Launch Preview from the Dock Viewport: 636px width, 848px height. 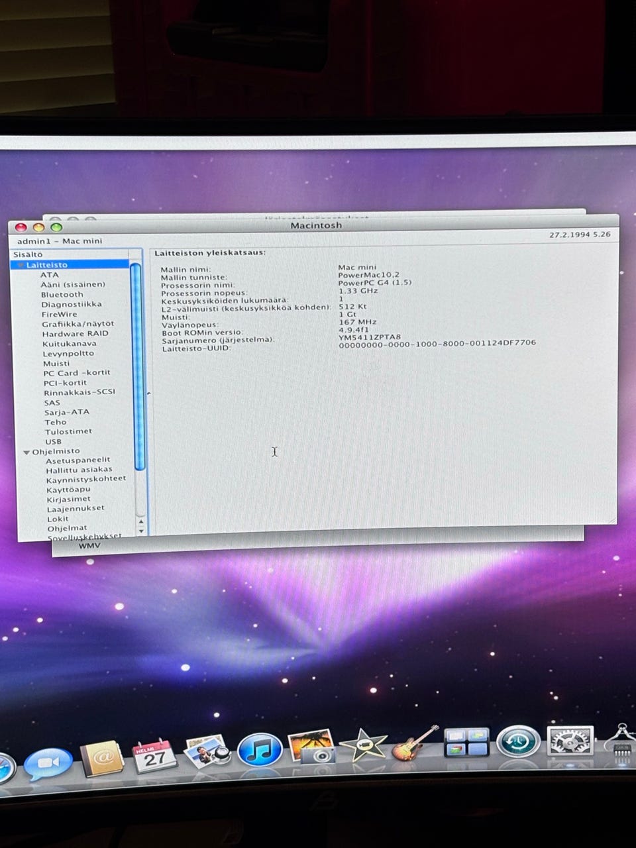pos(207,753)
